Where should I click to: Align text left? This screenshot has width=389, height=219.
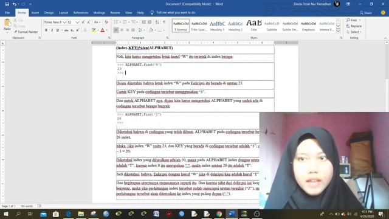[116, 30]
